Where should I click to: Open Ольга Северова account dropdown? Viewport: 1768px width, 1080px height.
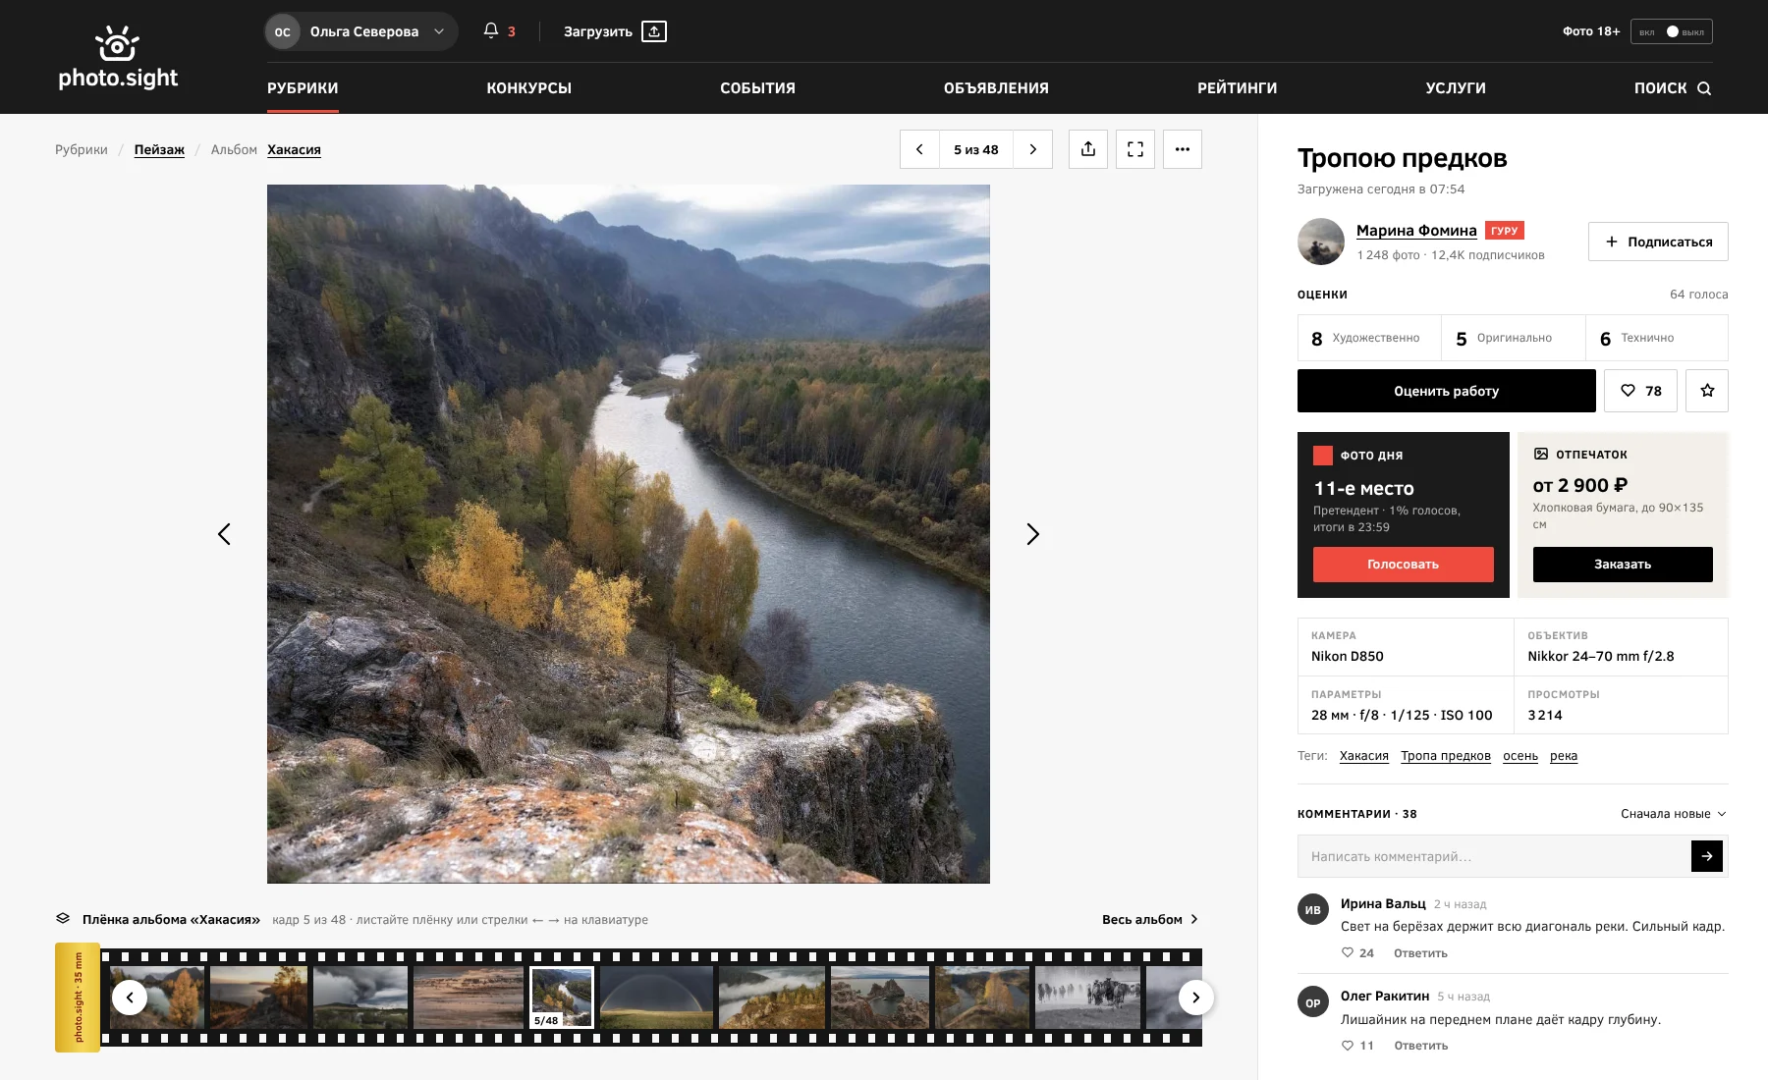tap(360, 31)
